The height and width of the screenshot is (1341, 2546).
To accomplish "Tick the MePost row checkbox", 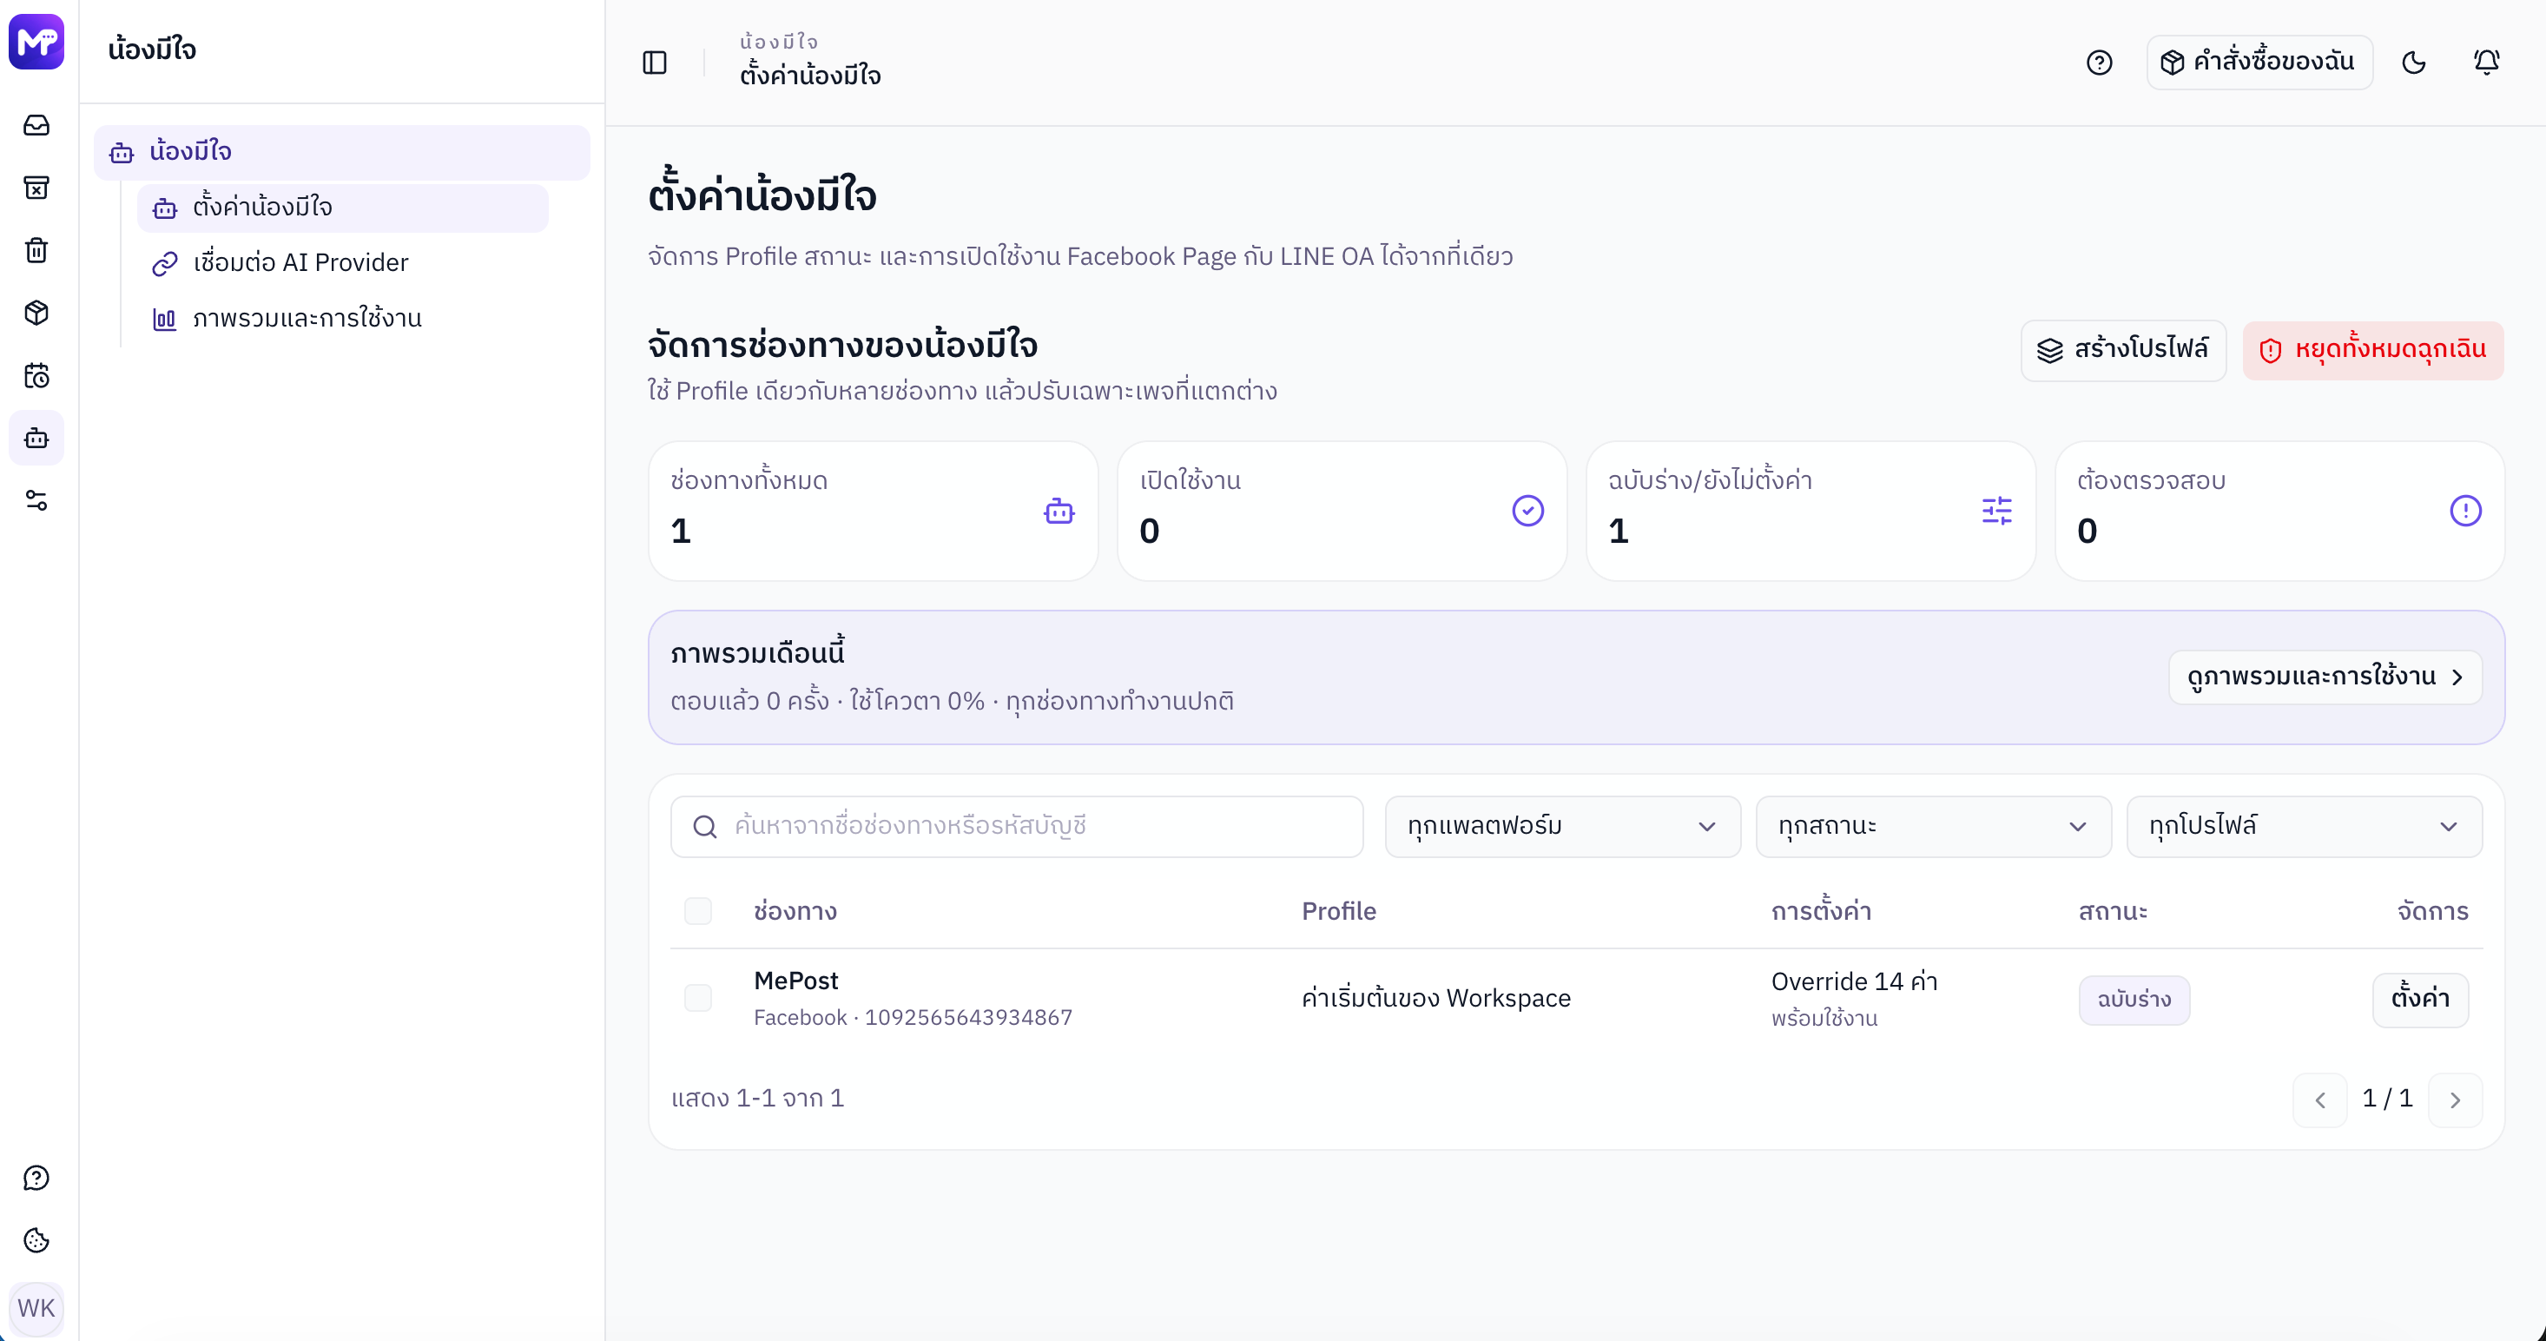I will tap(698, 998).
